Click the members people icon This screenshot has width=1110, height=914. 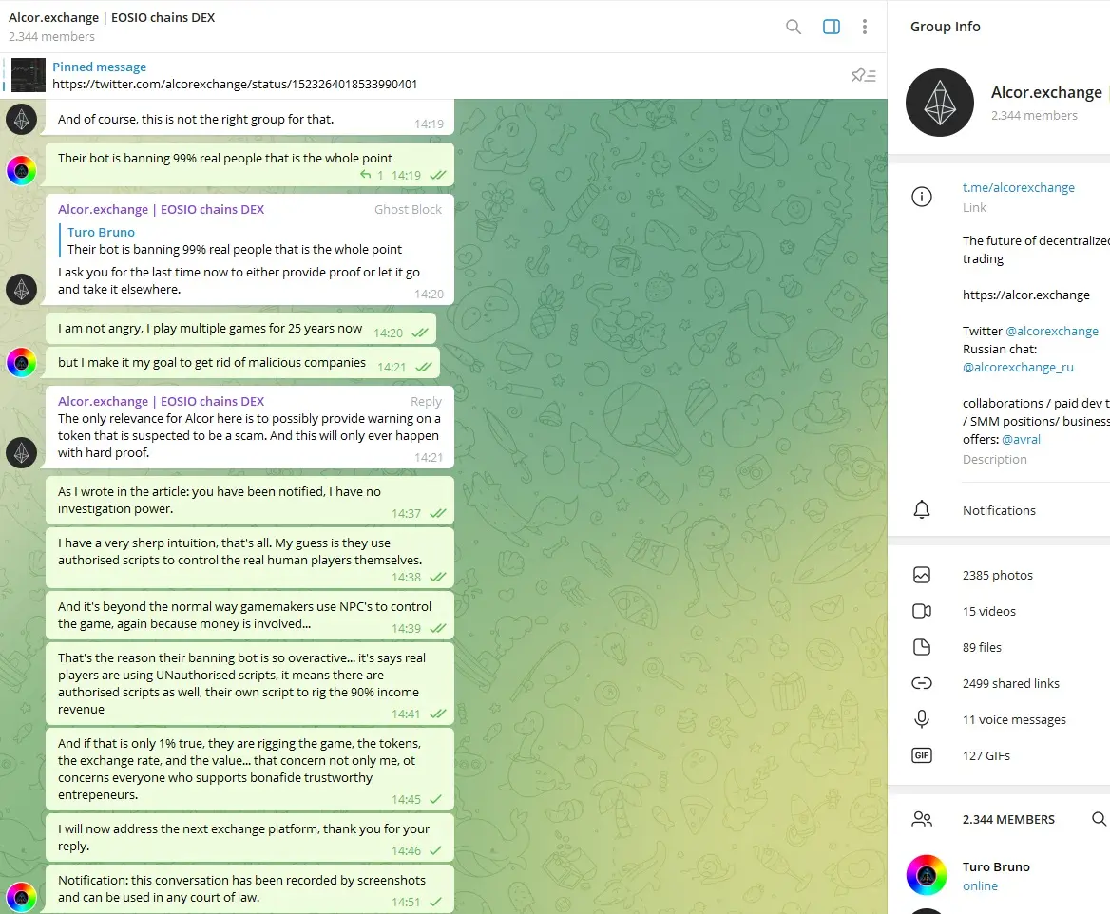coord(921,819)
